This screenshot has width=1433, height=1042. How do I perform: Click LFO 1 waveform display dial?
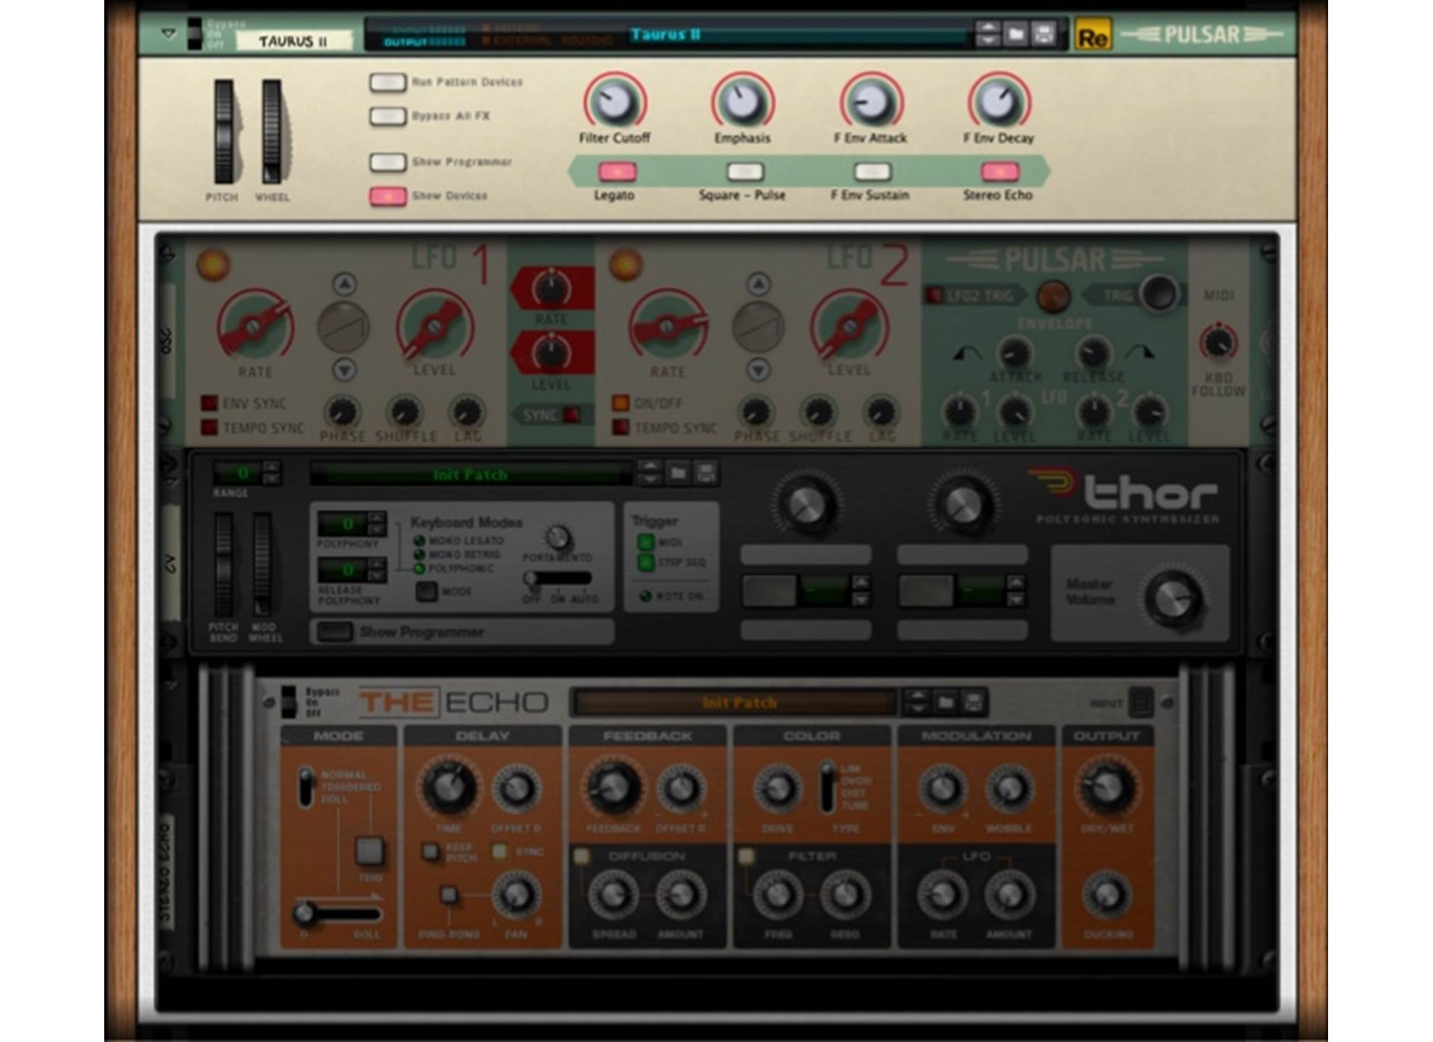click(x=344, y=328)
